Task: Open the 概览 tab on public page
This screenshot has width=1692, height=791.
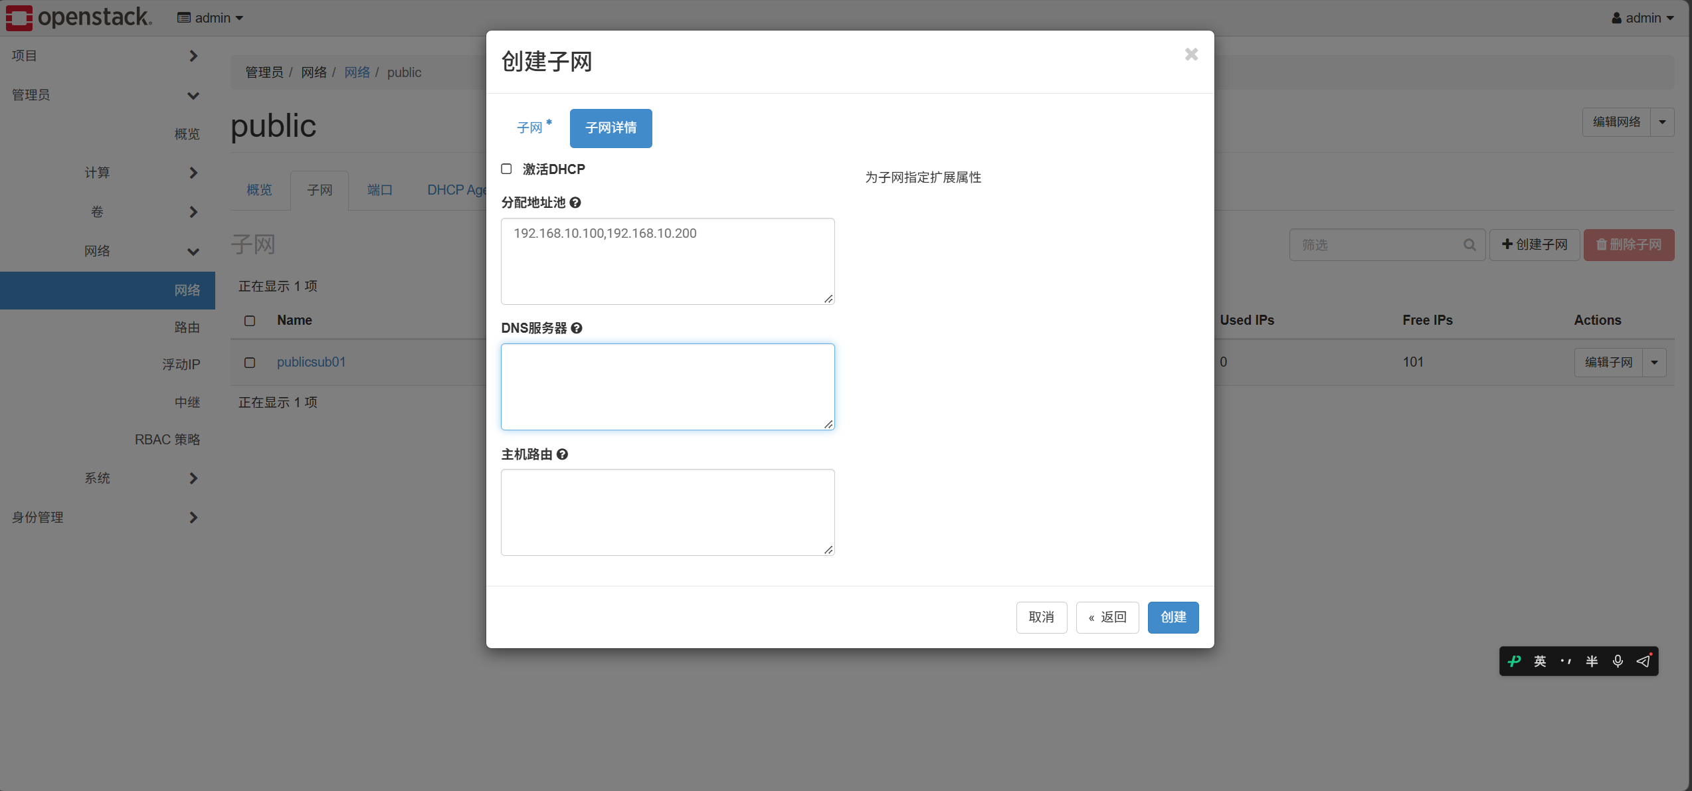Action: pyautogui.click(x=259, y=191)
